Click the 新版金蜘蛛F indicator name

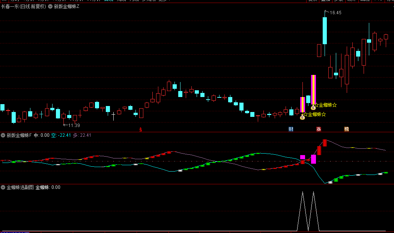(x=19, y=135)
